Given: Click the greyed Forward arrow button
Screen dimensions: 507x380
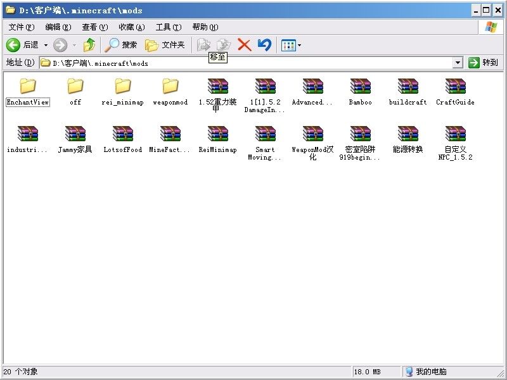Looking at the screenshot, I should tap(60, 45).
